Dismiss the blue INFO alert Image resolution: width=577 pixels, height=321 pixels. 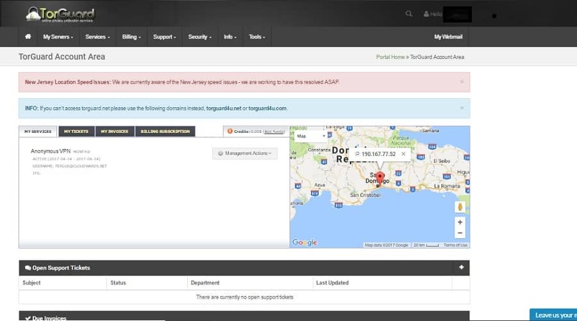point(462,108)
